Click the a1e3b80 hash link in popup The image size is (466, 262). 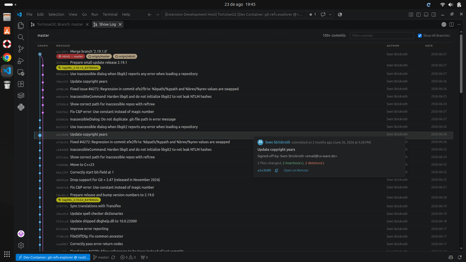(x=264, y=171)
